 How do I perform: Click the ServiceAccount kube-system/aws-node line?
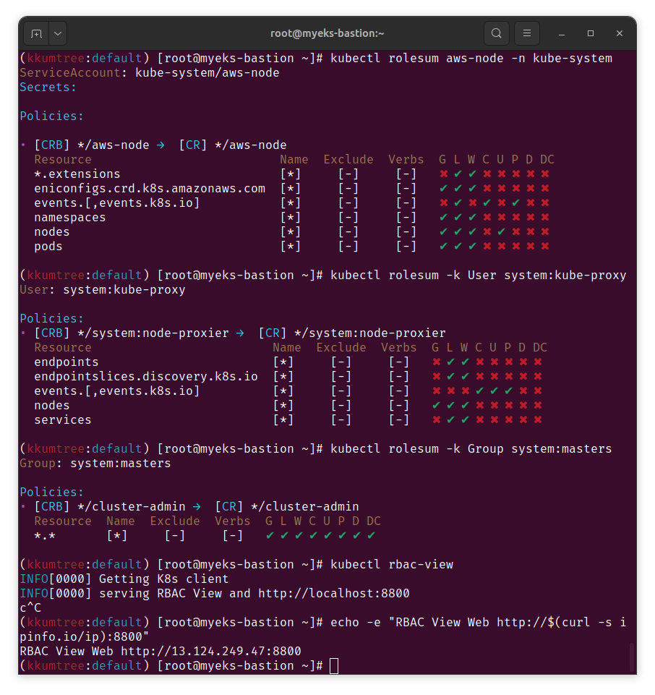[x=150, y=73]
